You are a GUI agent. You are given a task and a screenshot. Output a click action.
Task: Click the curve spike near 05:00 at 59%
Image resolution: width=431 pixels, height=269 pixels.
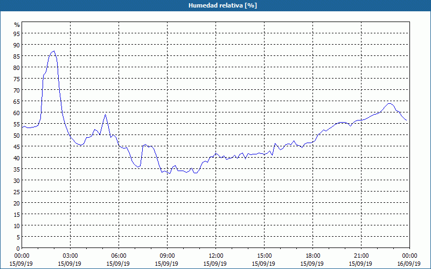[105, 115]
